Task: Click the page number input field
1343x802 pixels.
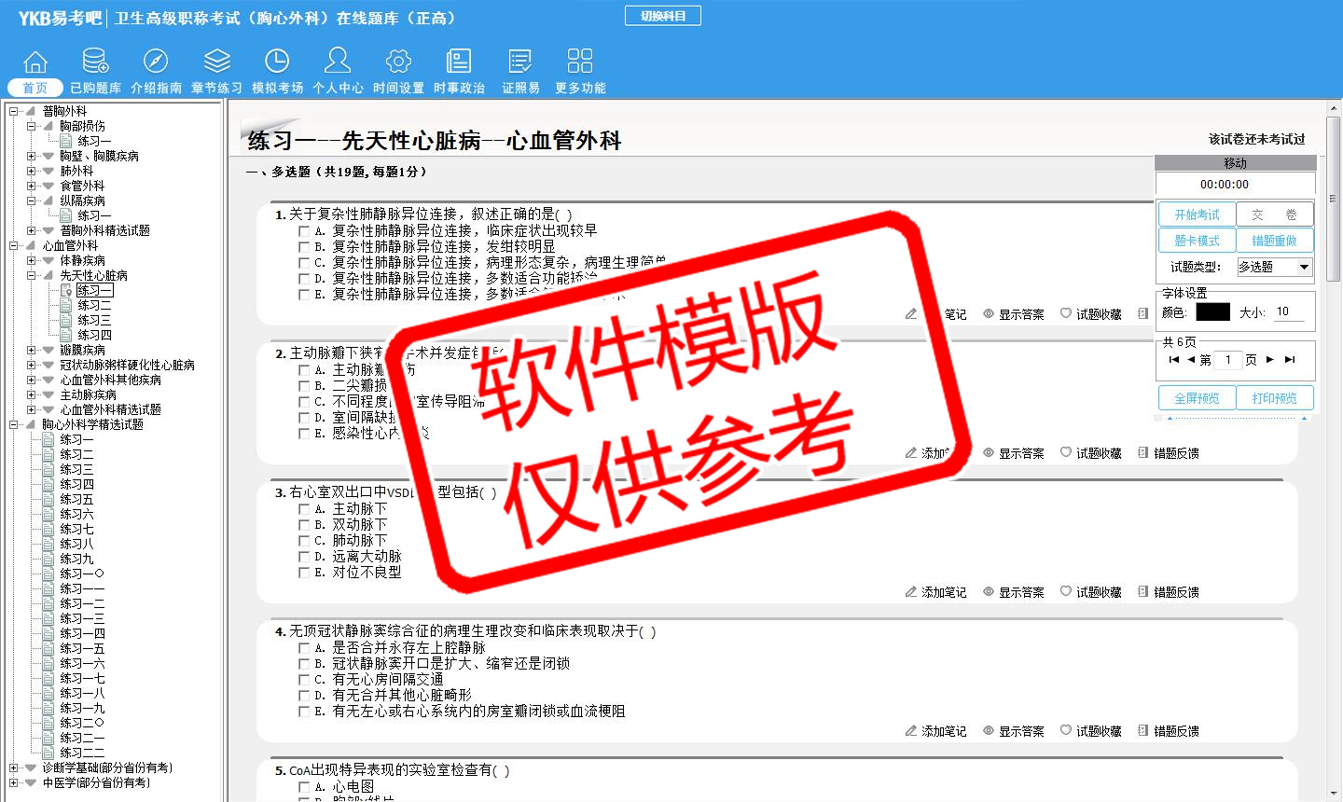Action: click(1227, 359)
